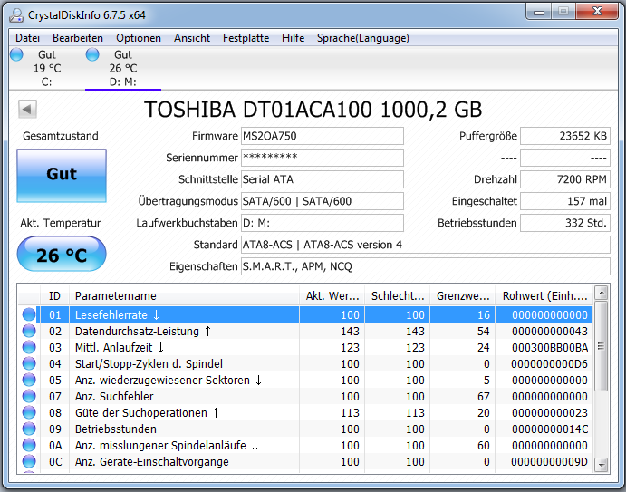Click the 26 °C temperature button

pyautogui.click(x=62, y=254)
